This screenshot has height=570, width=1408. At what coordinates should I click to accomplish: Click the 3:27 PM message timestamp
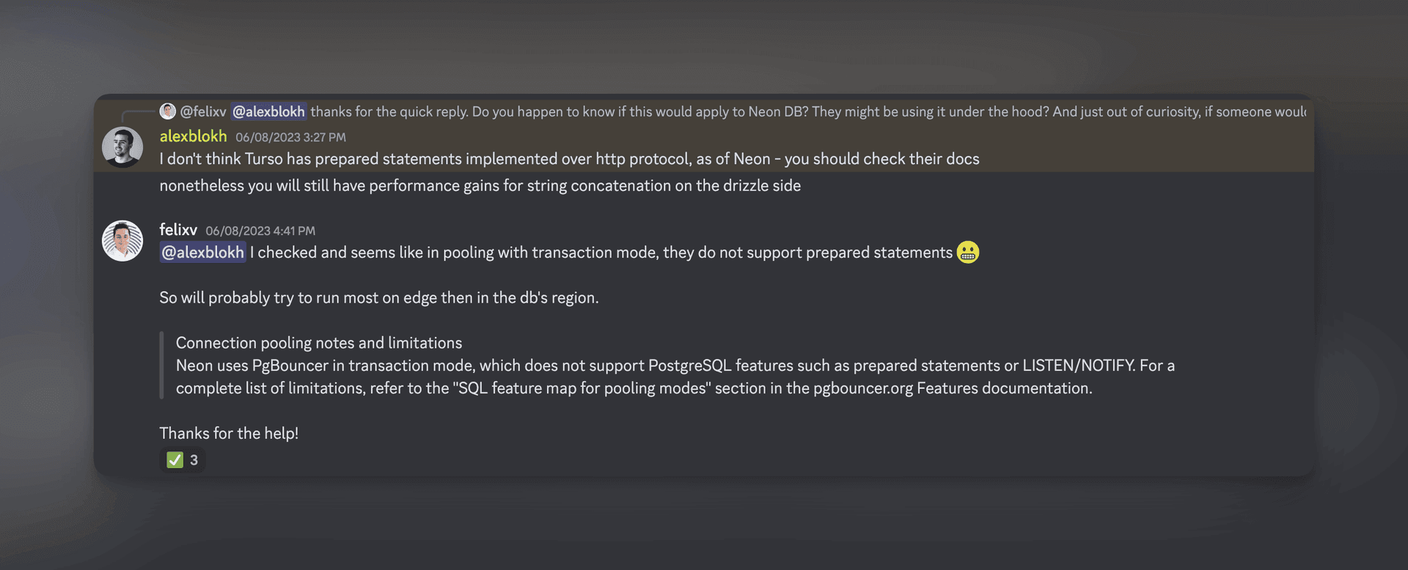pos(290,137)
